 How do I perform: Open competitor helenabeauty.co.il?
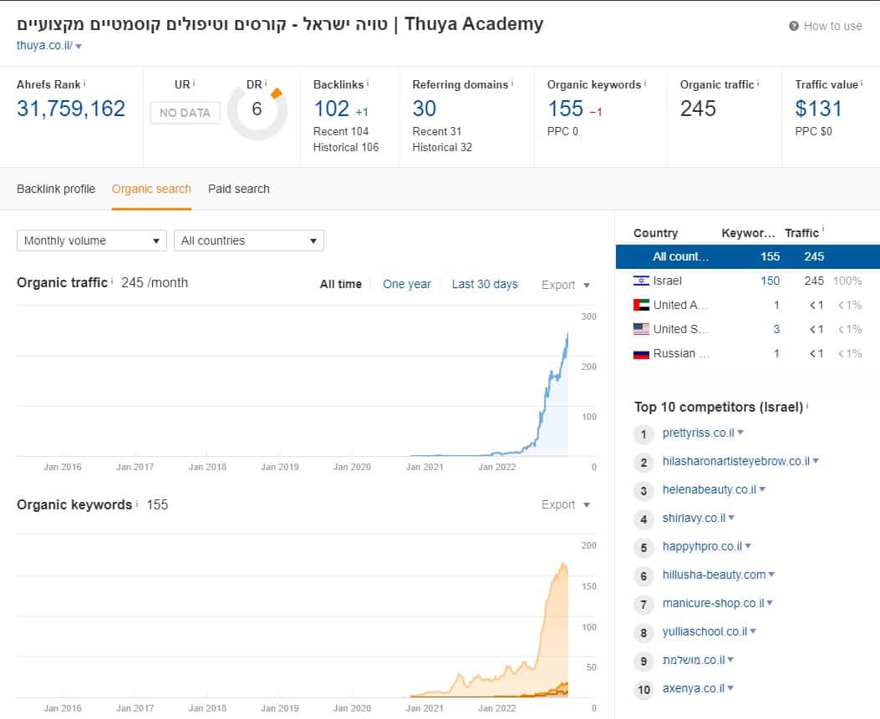point(710,489)
